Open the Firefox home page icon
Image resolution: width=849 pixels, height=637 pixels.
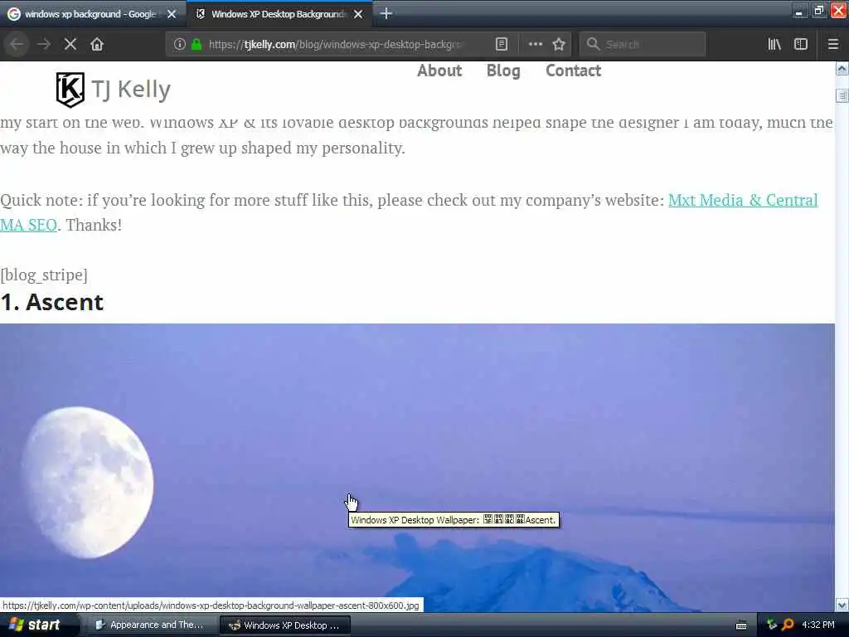pos(97,45)
